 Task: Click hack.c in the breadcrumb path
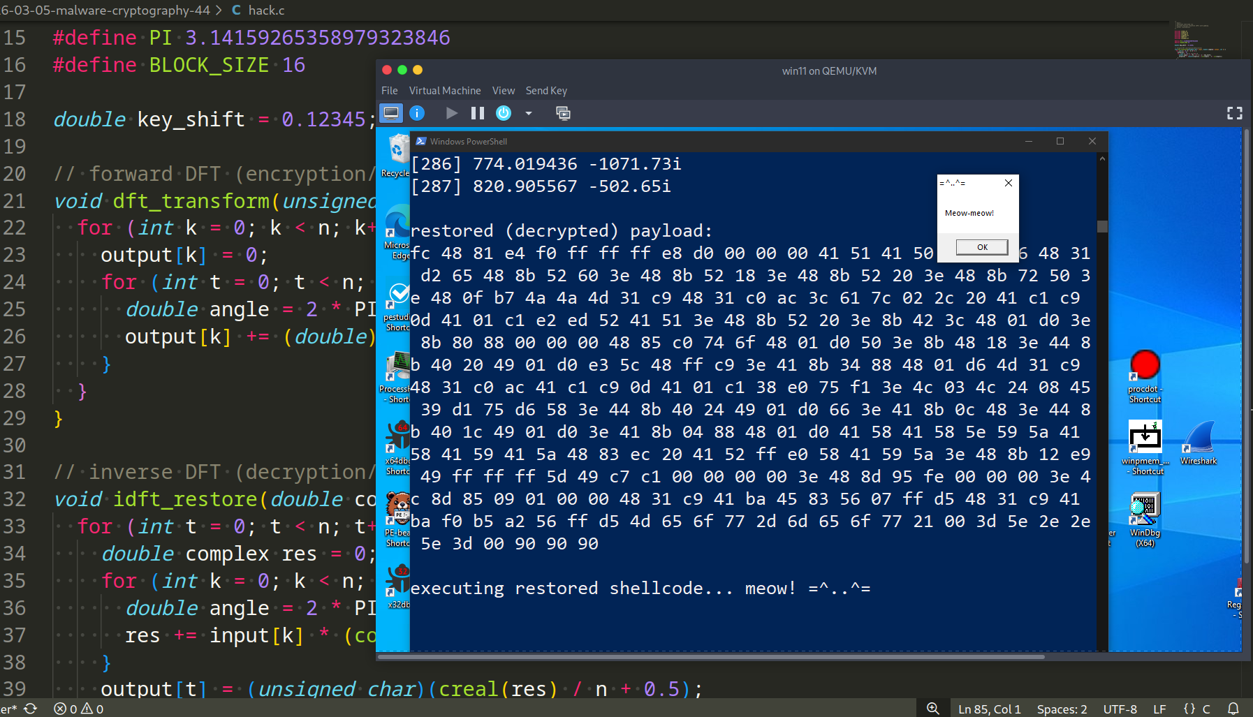tap(268, 10)
